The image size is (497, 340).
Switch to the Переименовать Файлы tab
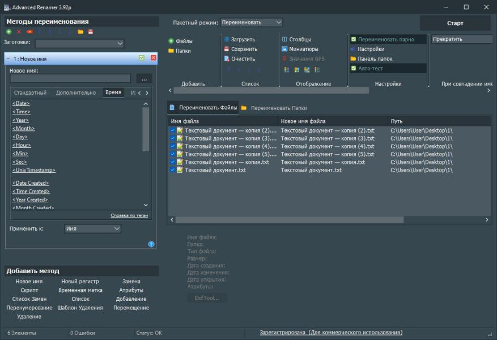(203, 108)
